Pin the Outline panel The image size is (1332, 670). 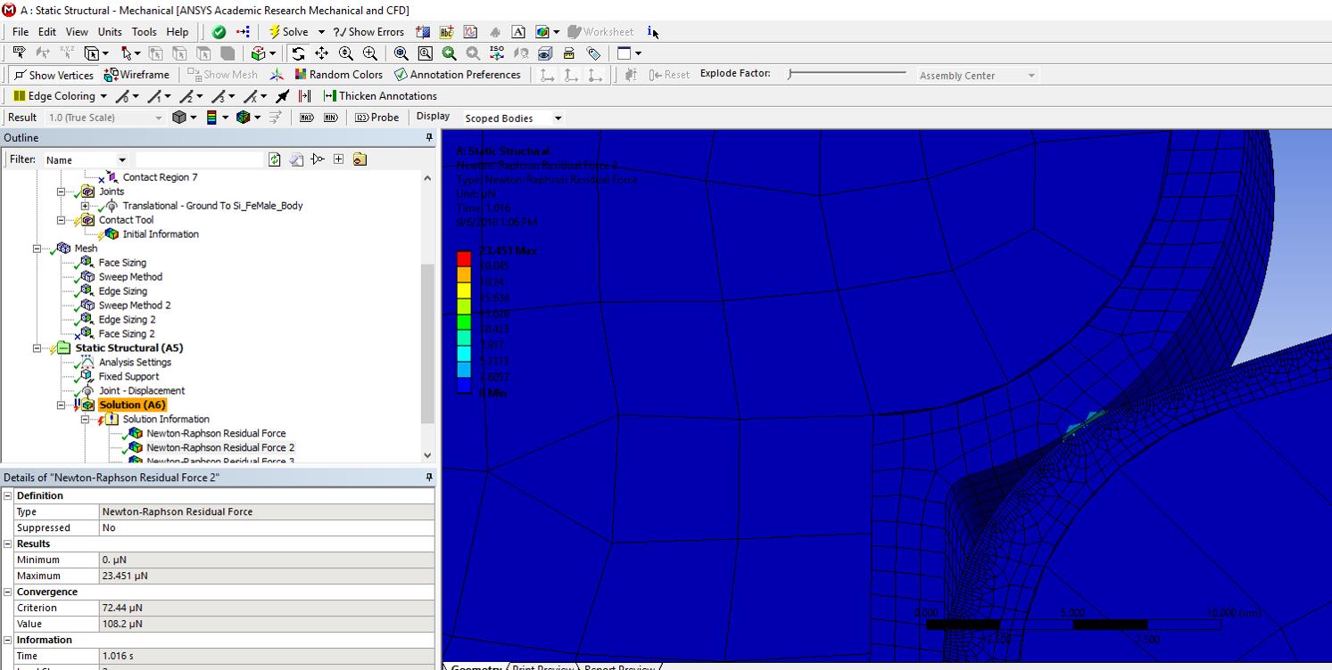tap(429, 138)
